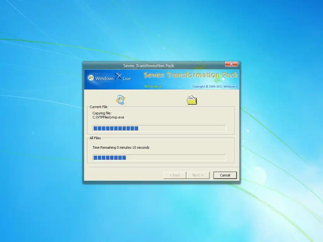Viewport: 323px width, 242px height.
Task: Click the grayed-out Next button
Action: pyautogui.click(x=198, y=175)
